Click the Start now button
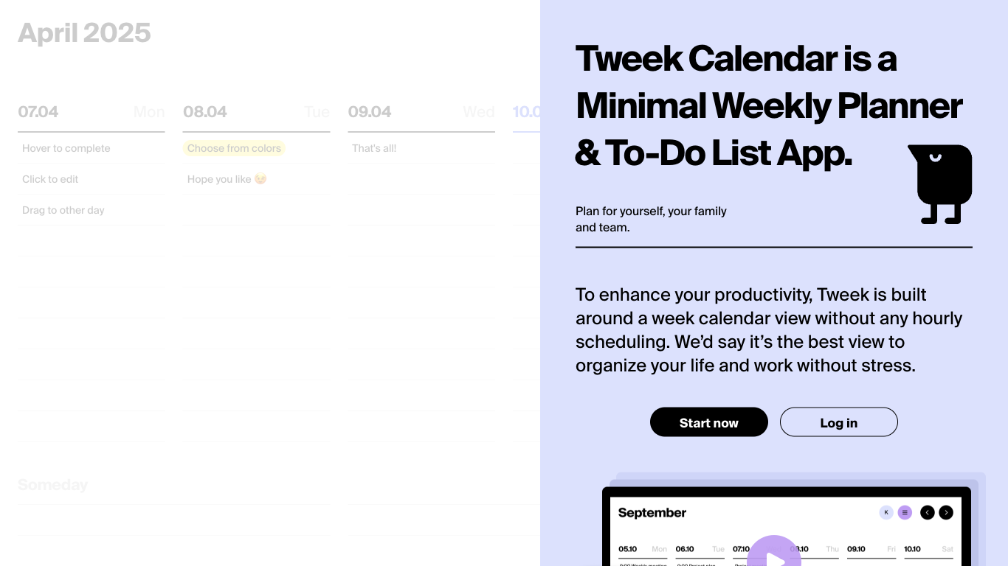 tap(709, 422)
